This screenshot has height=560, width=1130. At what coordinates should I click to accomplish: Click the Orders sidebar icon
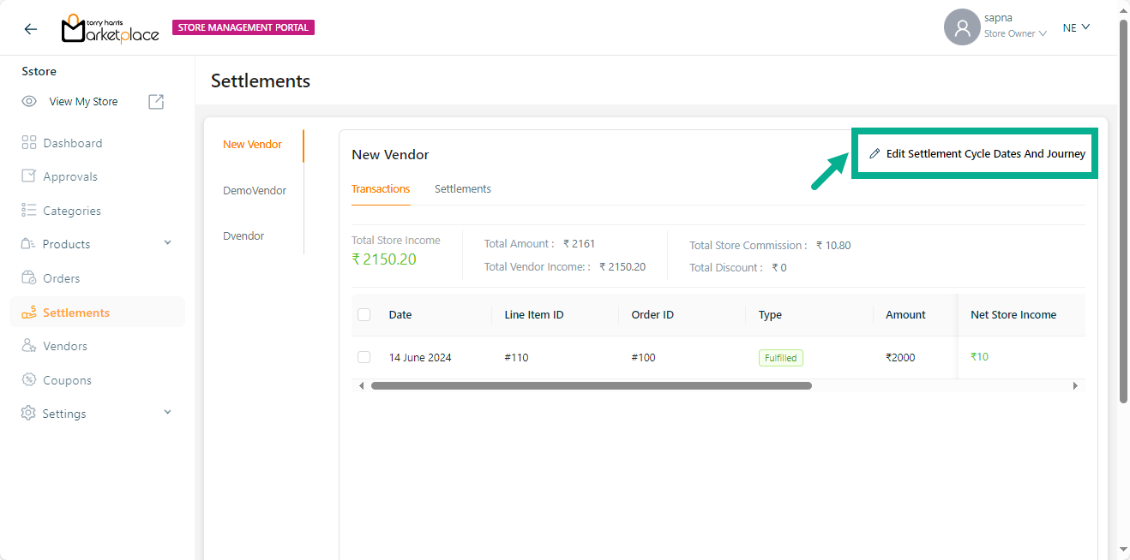click(29, 278)
